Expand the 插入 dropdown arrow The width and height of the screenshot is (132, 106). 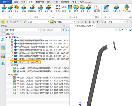click(4, 14)
